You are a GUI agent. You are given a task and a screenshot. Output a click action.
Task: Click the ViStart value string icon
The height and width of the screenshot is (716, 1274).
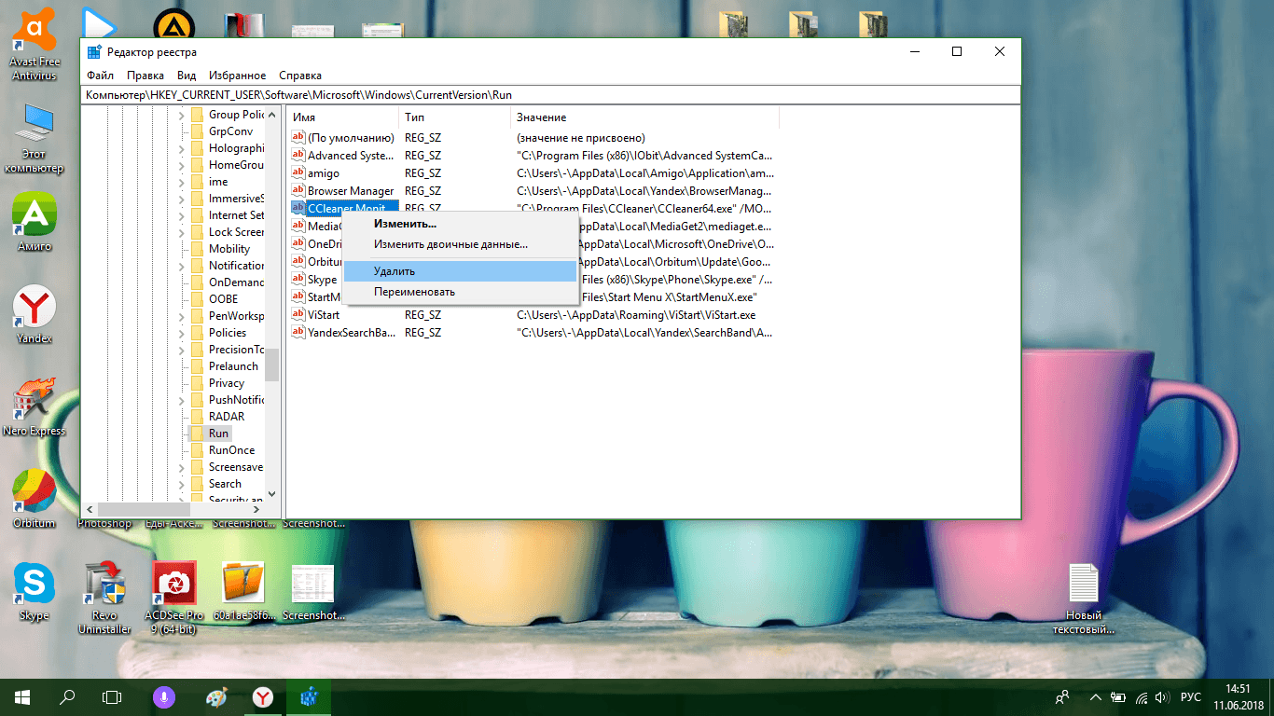click(298, 315)
